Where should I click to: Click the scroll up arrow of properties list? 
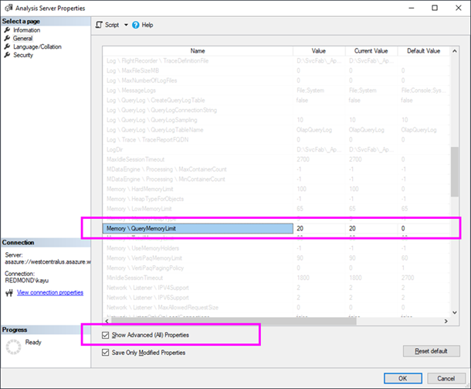point(455,51)
